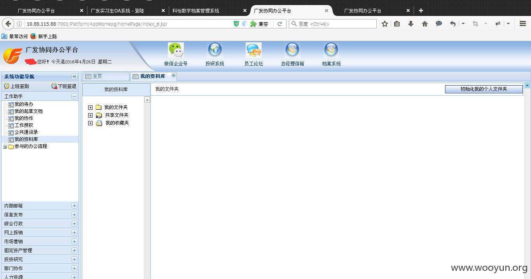Click the 我的资料库 panel header
Image resolution: width=531 pixels, height=279 pixels.
coord(116,89)
